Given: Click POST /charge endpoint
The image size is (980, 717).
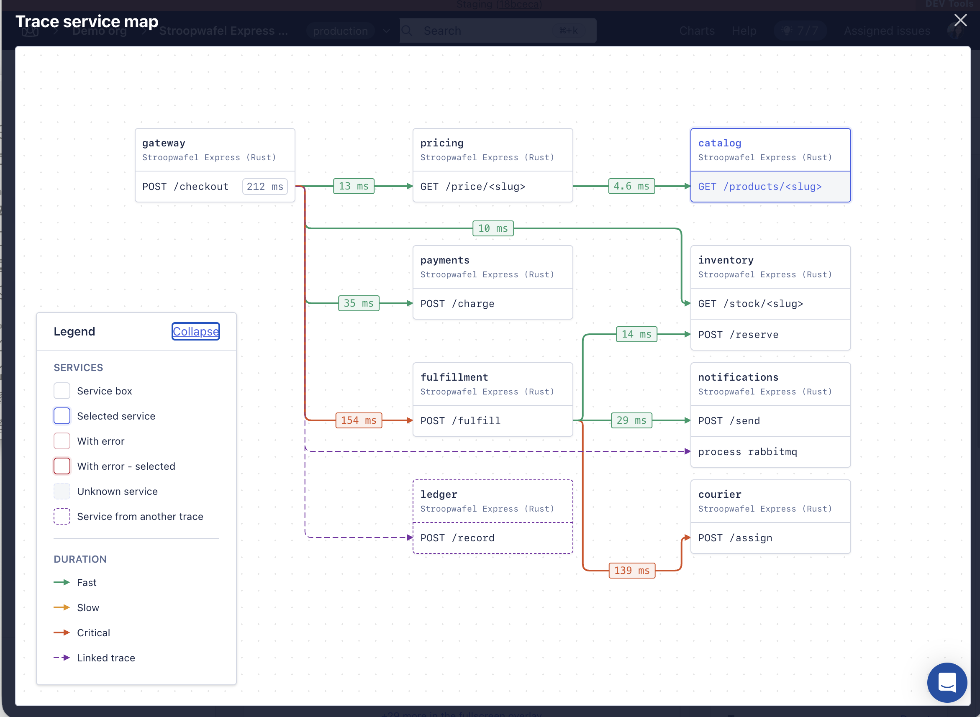Looking at the screenshot, I should coord(493,304).
